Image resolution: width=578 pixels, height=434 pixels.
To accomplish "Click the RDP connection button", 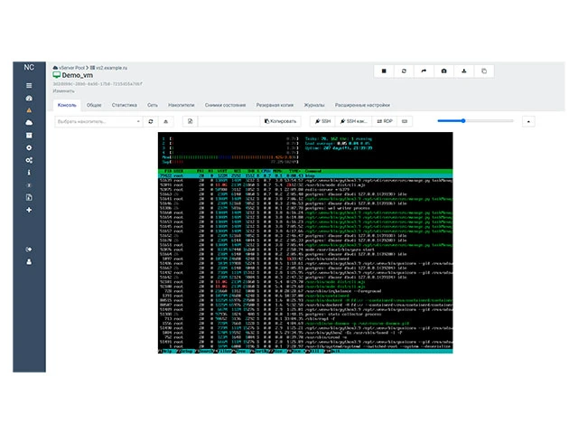I will click(x=384, y=120).
